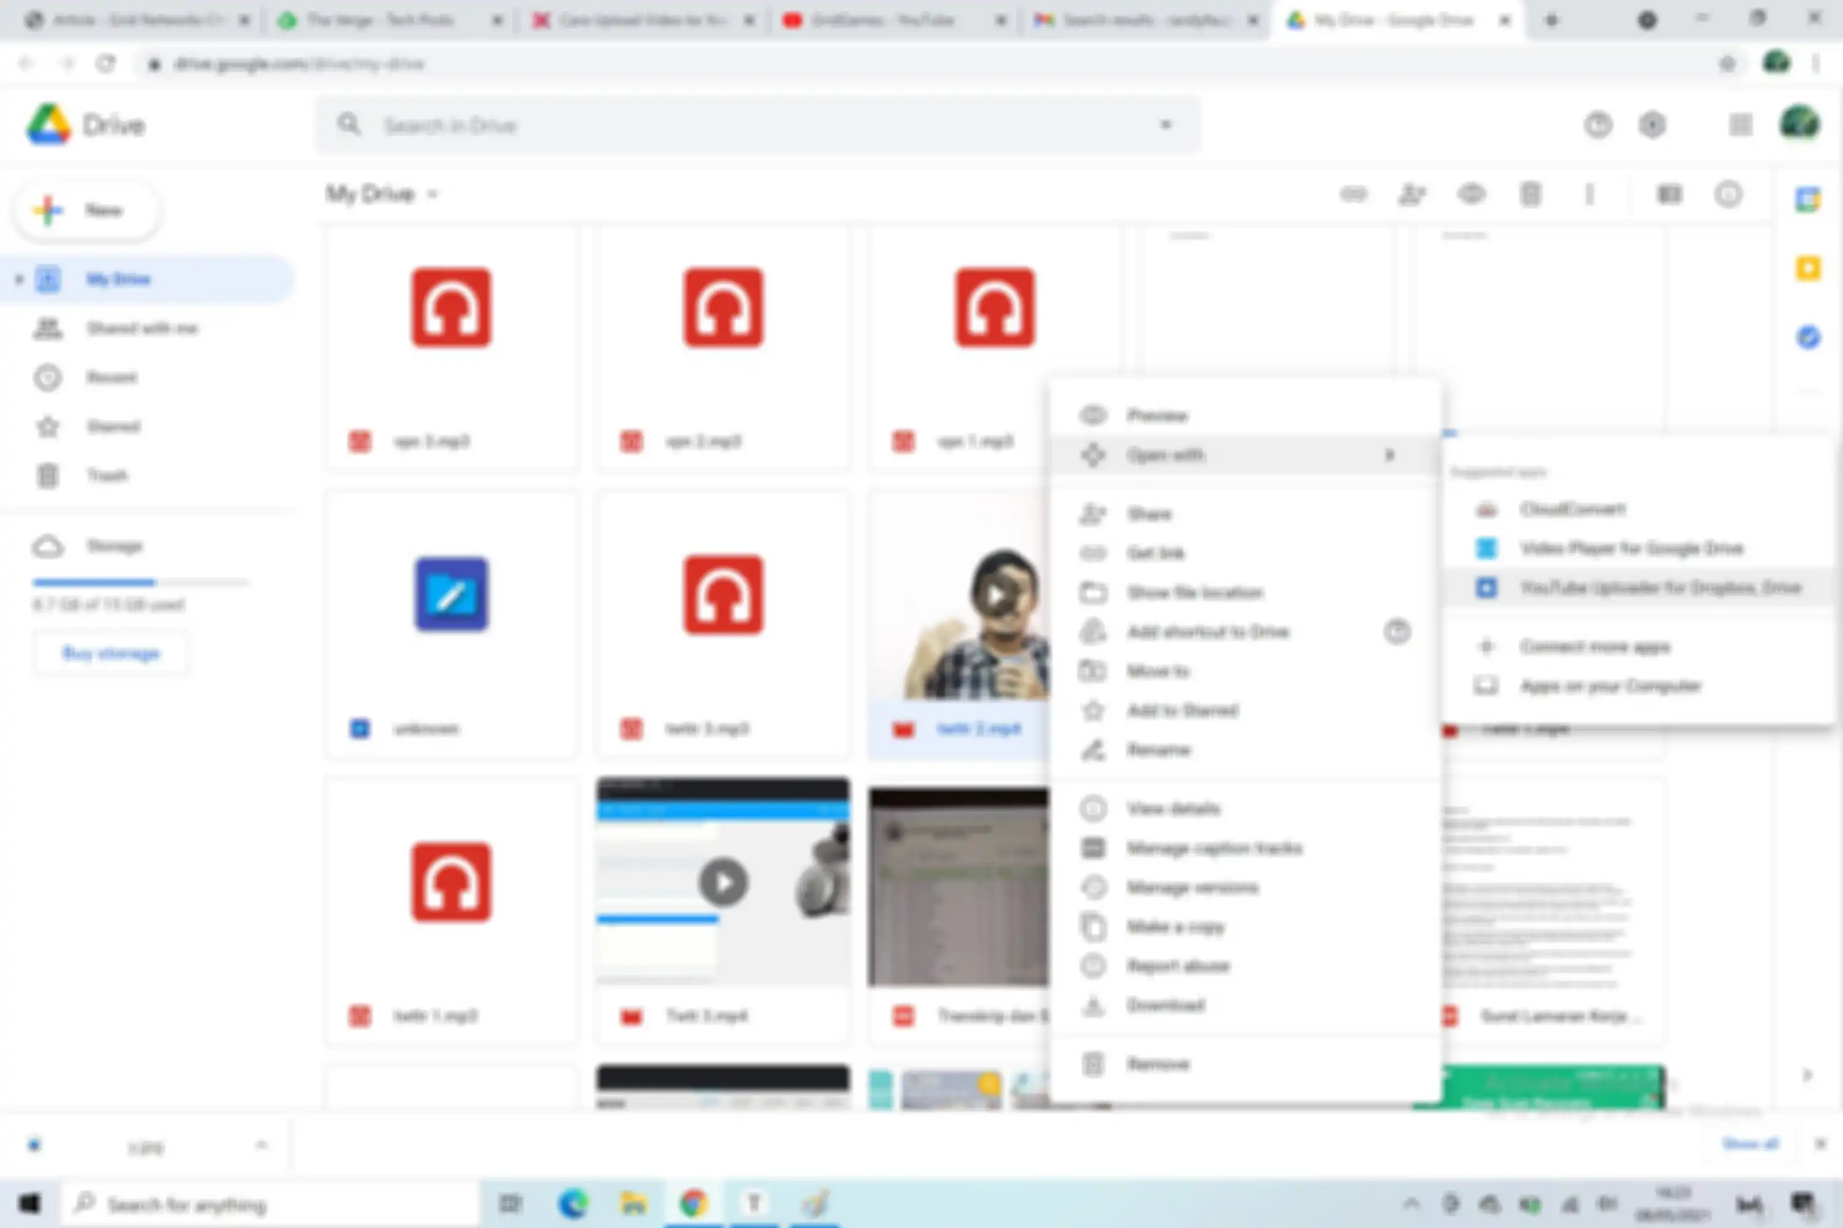This screenshot has width=1843, height=1228.
Task: Click help icon beside Add shortcut to Drive
Action: point(1396,632)
